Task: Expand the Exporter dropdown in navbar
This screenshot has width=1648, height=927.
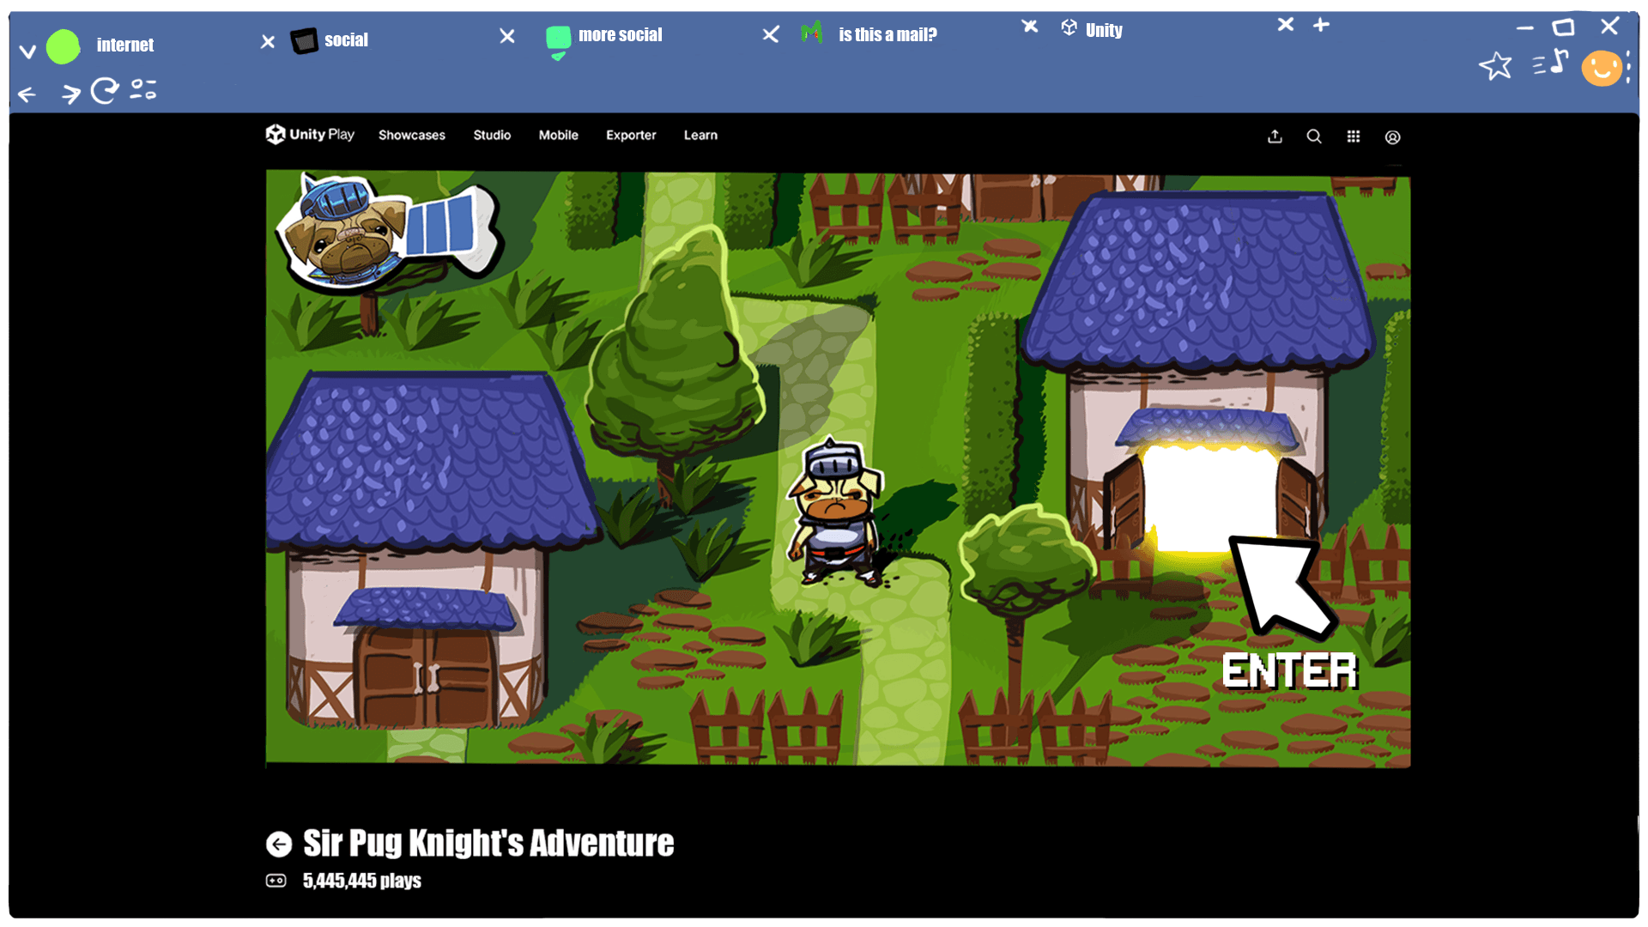Action: (632, 135)
